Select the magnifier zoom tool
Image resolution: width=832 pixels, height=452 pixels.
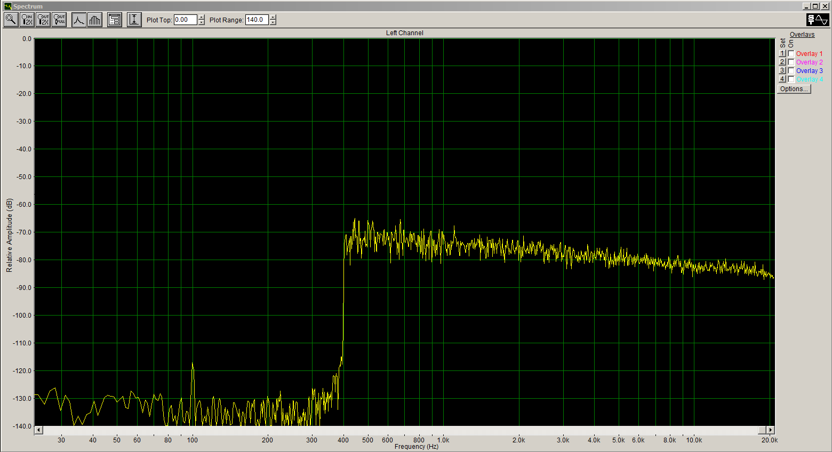[x=11, y=20]
